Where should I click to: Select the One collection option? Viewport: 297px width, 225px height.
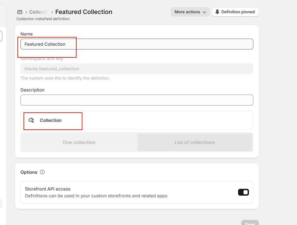pos(79,142)
